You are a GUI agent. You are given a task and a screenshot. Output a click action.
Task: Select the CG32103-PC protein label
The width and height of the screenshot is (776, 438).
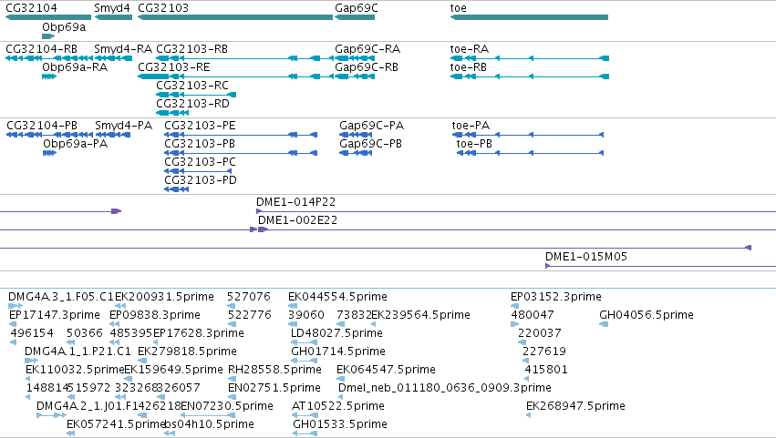tap(200, 162)
